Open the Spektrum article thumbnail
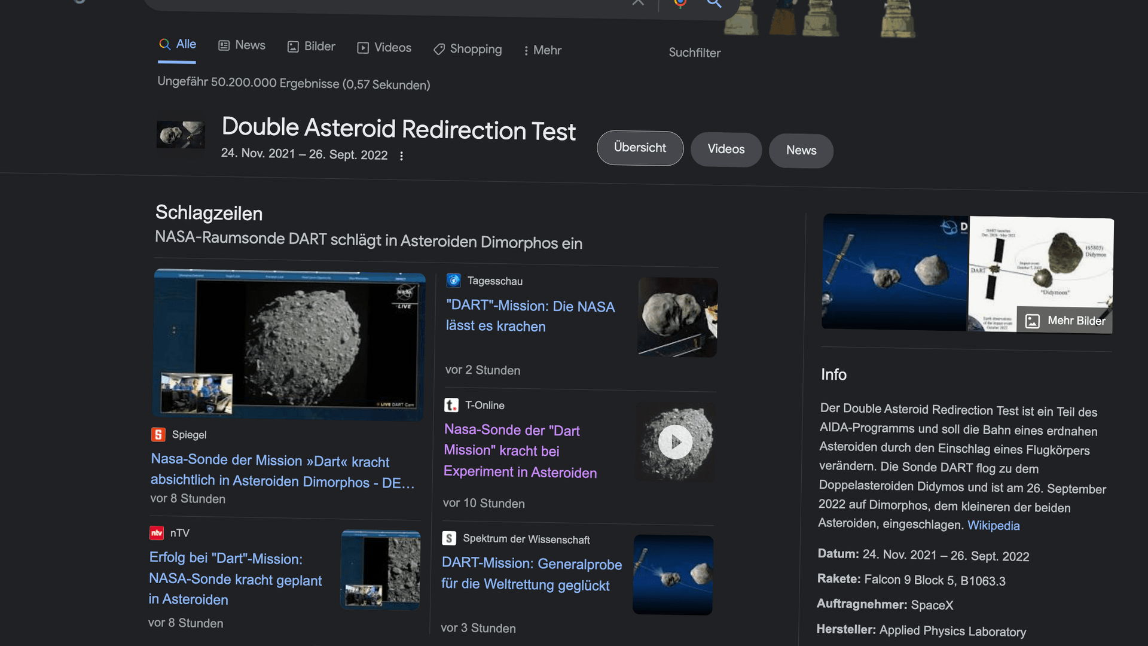Screen dimensions: 1148x646 pos(673,575)
